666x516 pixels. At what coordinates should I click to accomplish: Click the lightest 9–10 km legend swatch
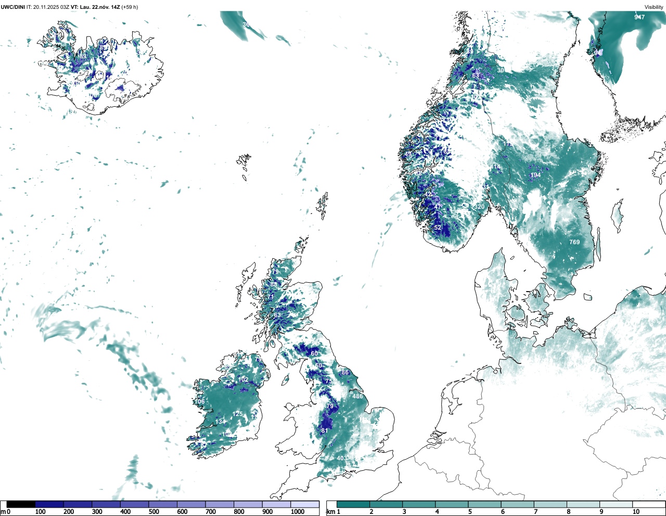coord(616,504)
